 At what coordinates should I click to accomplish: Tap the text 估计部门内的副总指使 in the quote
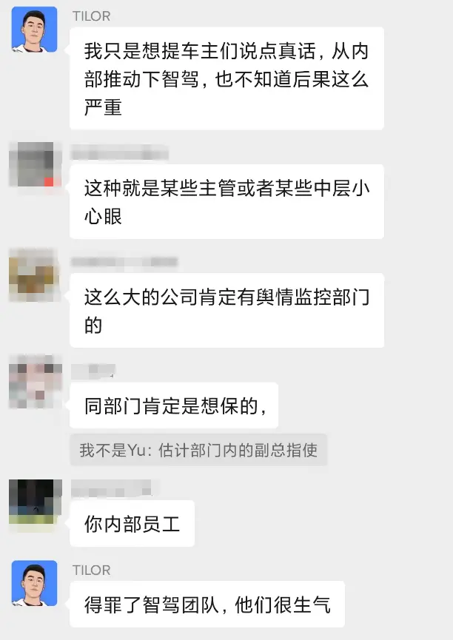pos(238,450)
